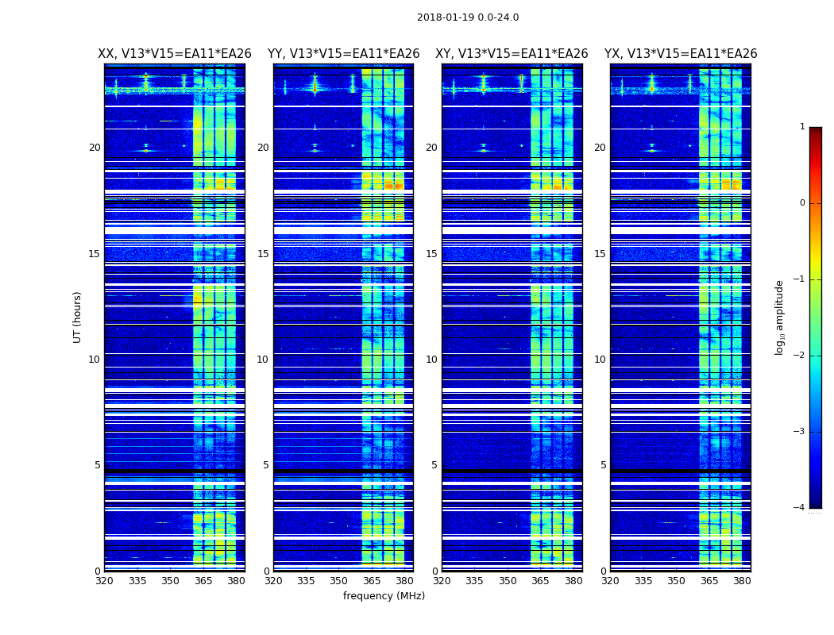Select the XX panel title text
The height and width of the screenshot is (635, 834).
pyautogui.click(x=175, y=54)
